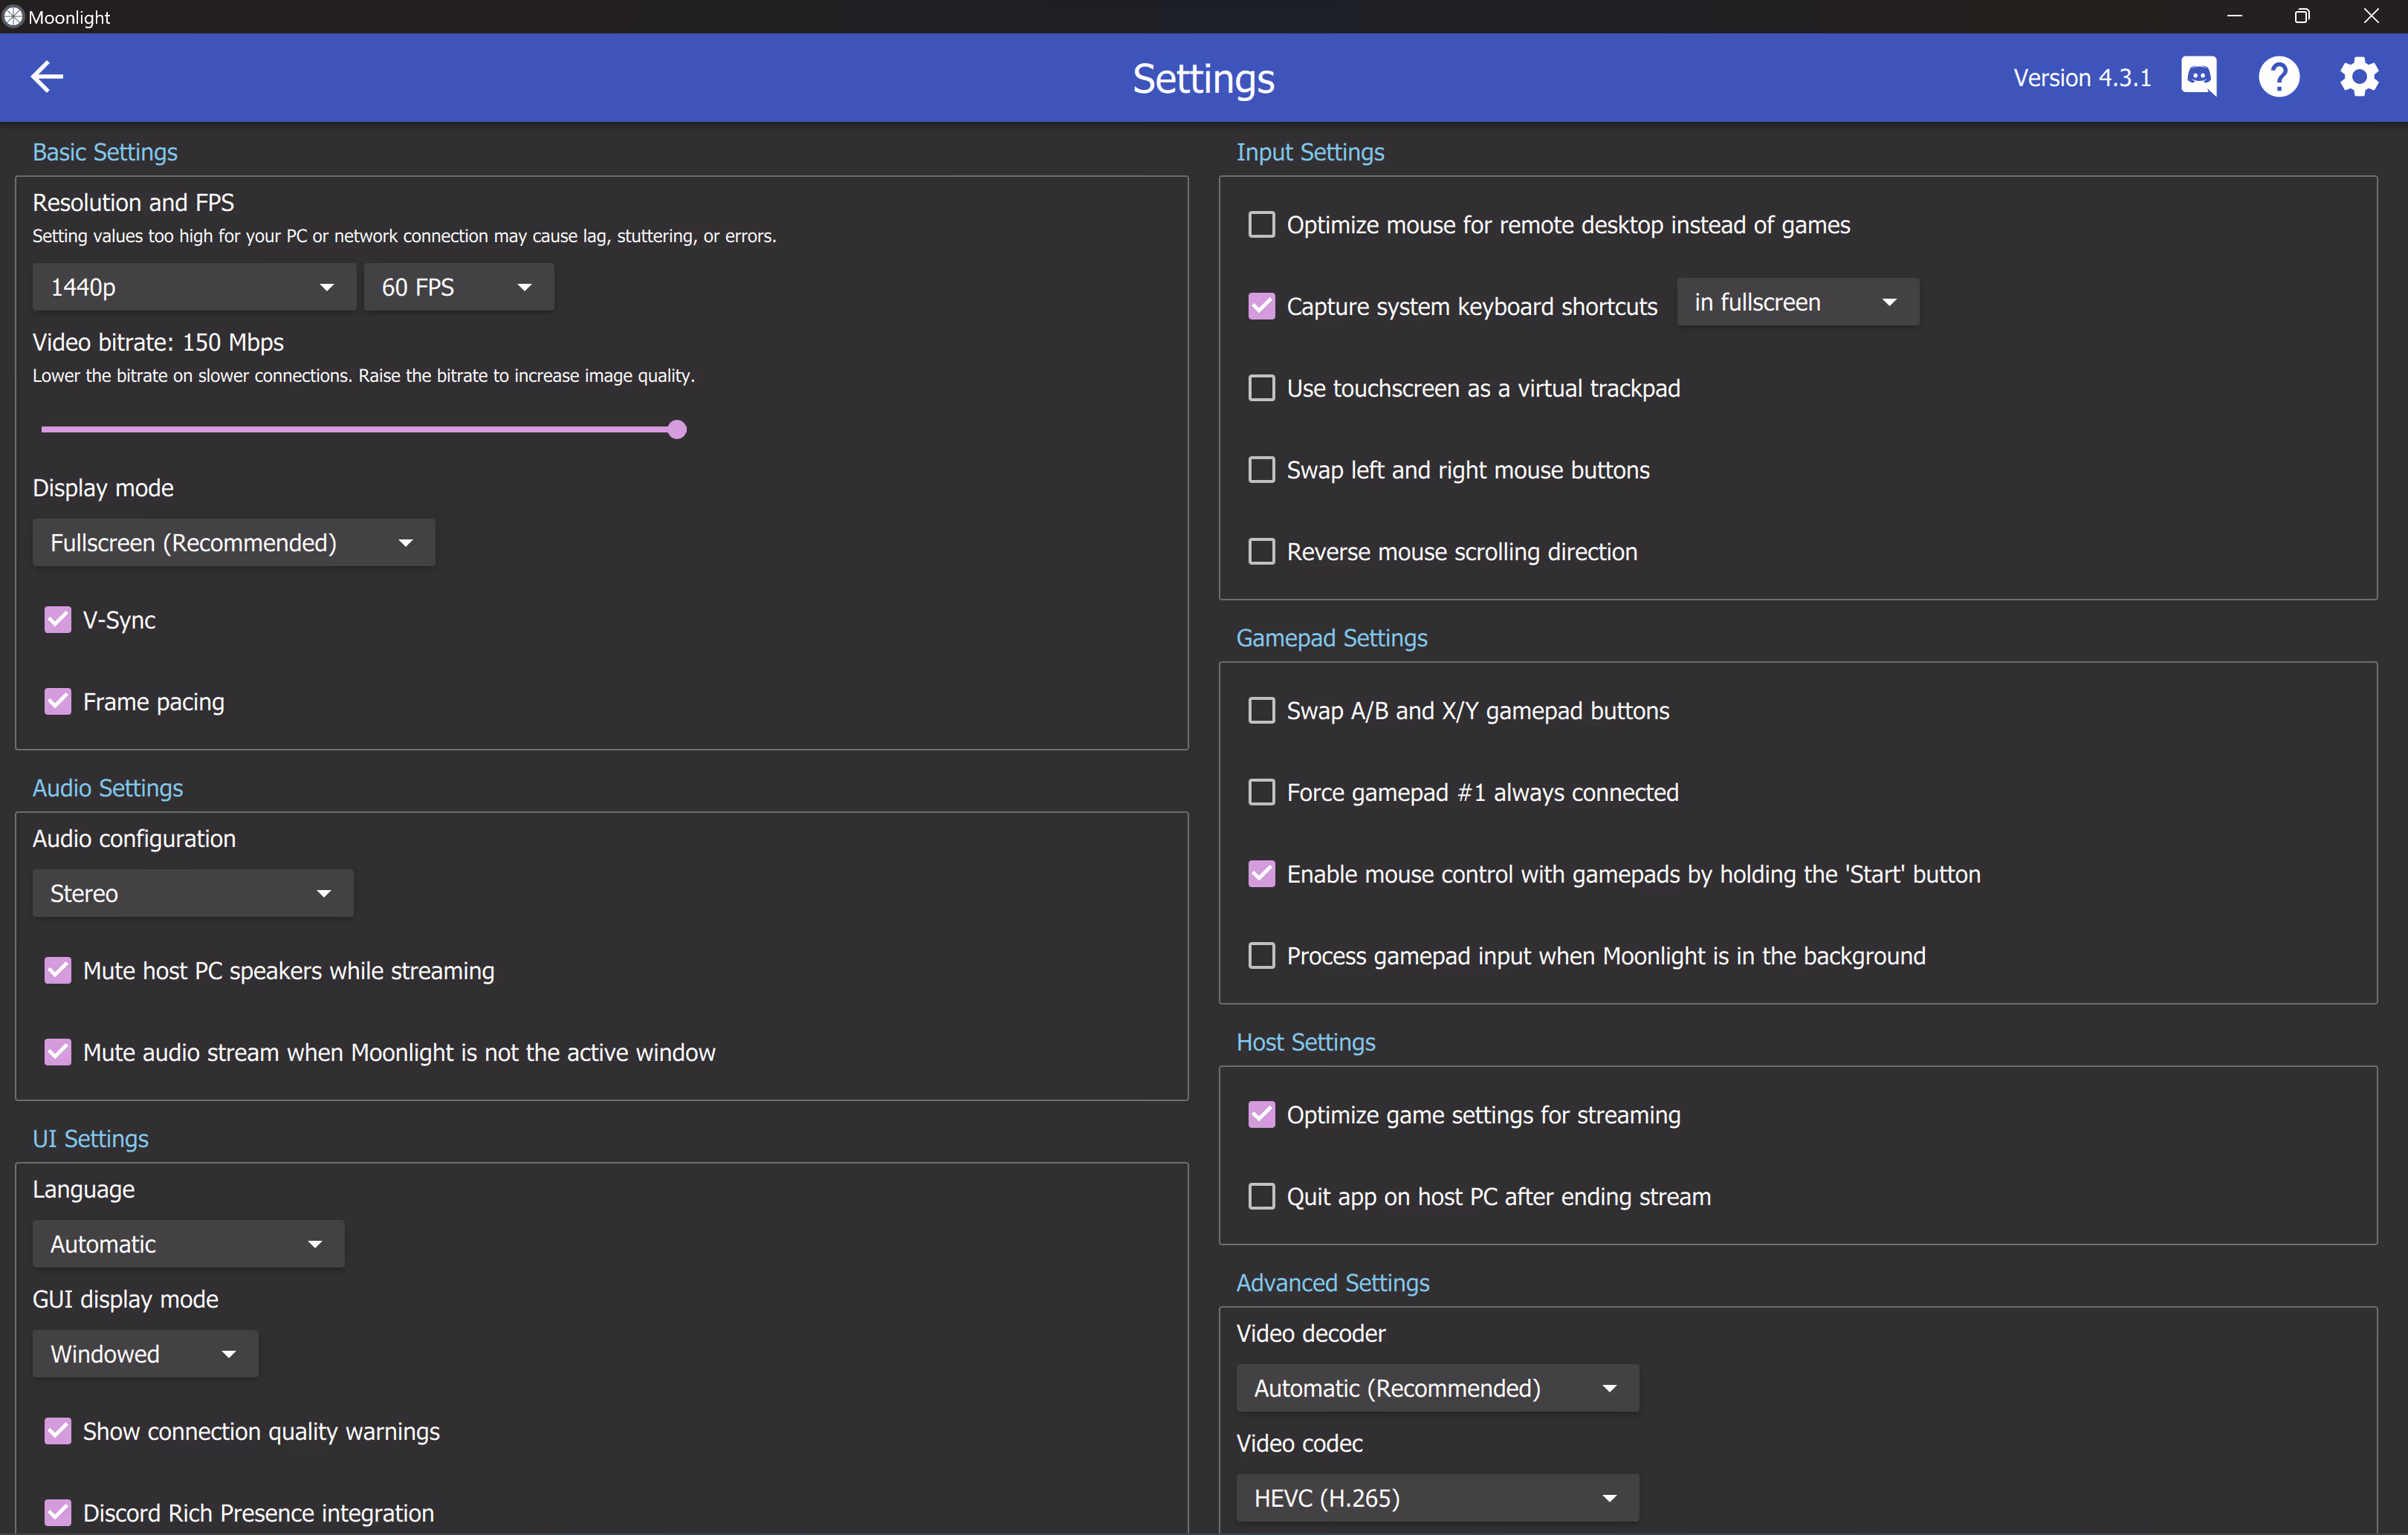This screenshot has width=2408, height=1535.
Task: Open the Help question mark icon
Action: 2278,77
